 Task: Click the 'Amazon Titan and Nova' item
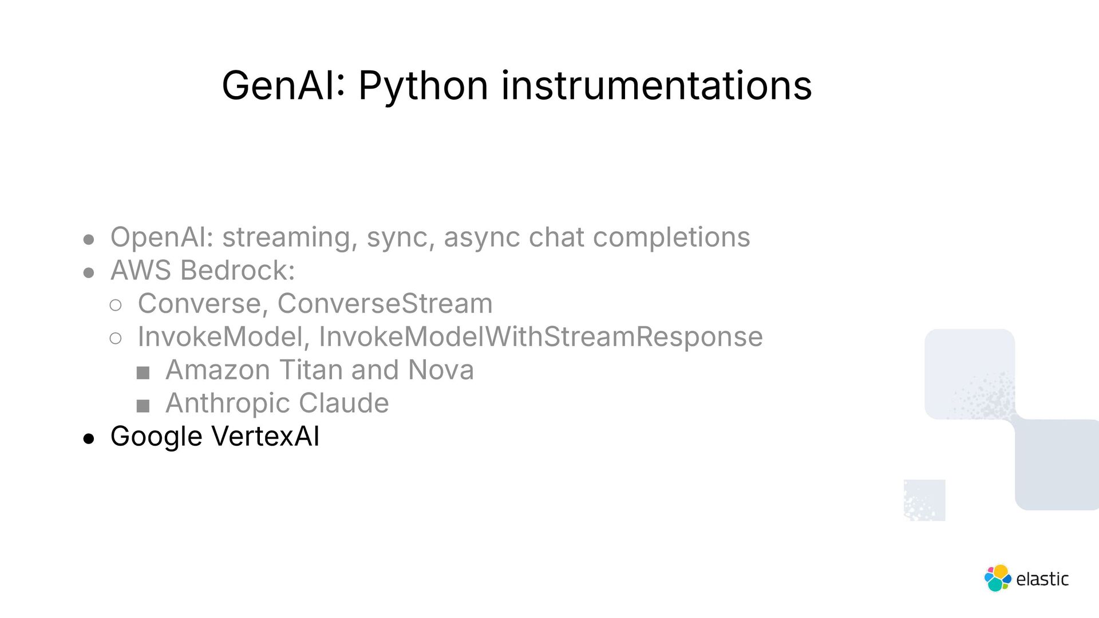[319, 370]
